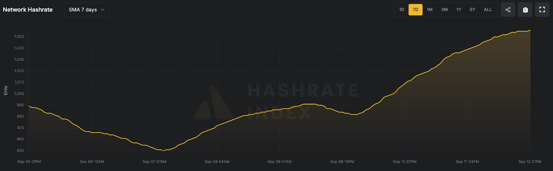The height and width of the screenshot is (171, 553).
Task: Click the share chart icon
Action: pyautogui.click(x=508, y=10)
